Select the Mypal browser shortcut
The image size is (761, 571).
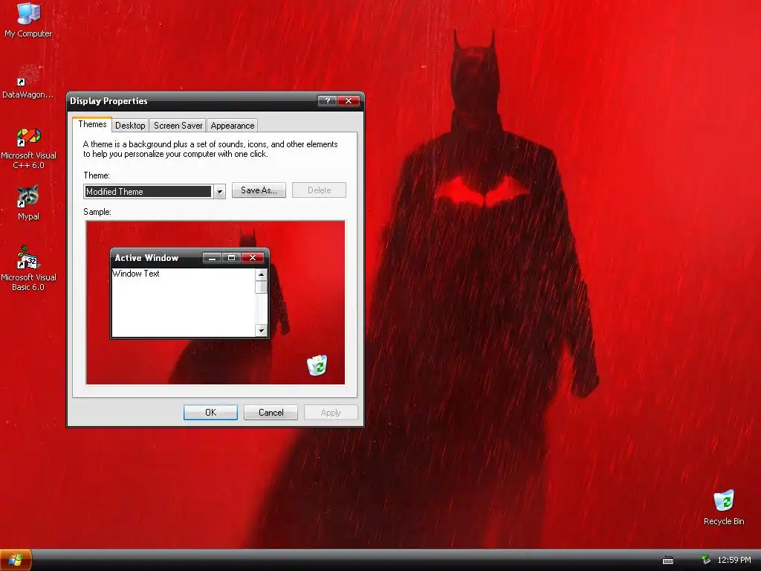click(28, 202)
